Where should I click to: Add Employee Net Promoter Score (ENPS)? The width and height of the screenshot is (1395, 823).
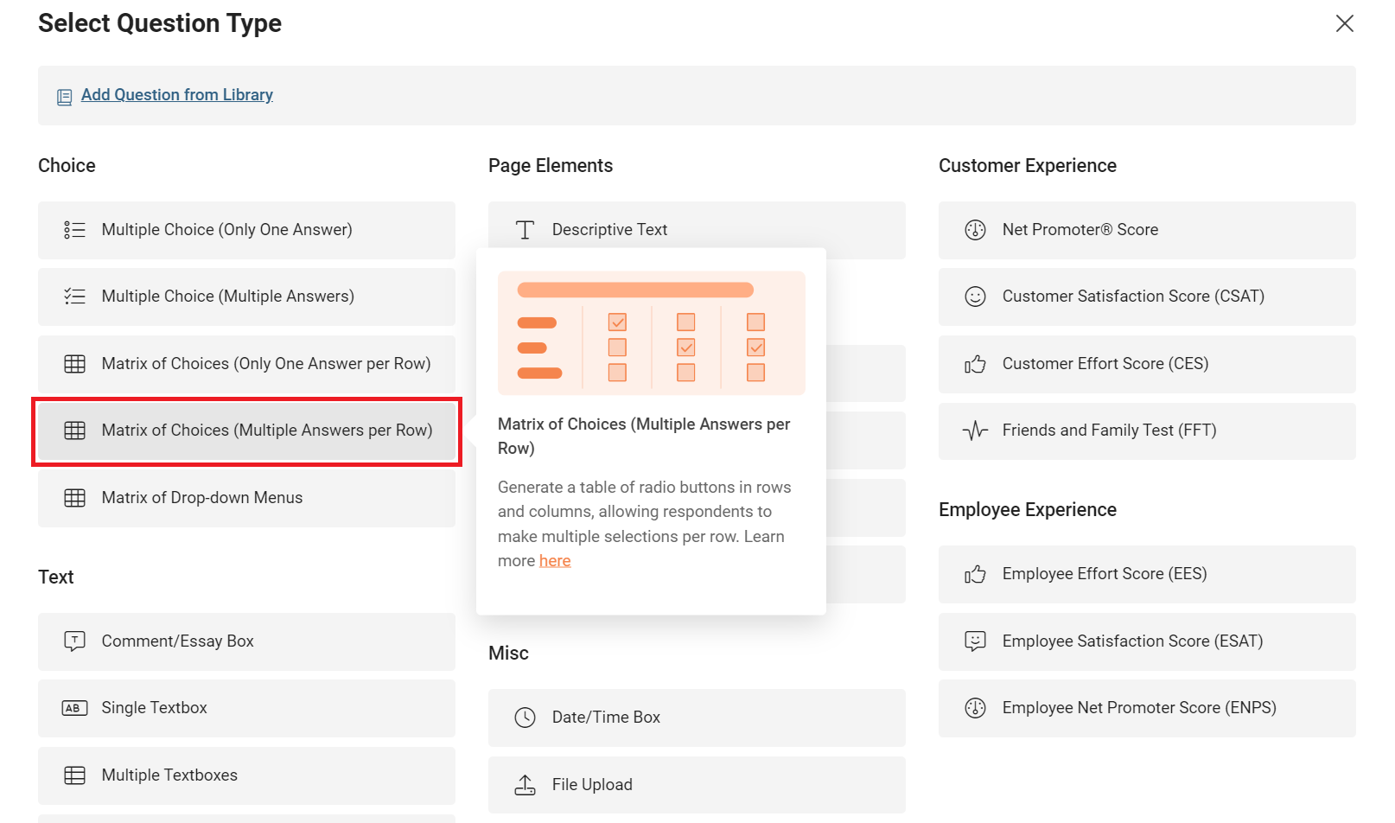click(x=1147, y=708)
